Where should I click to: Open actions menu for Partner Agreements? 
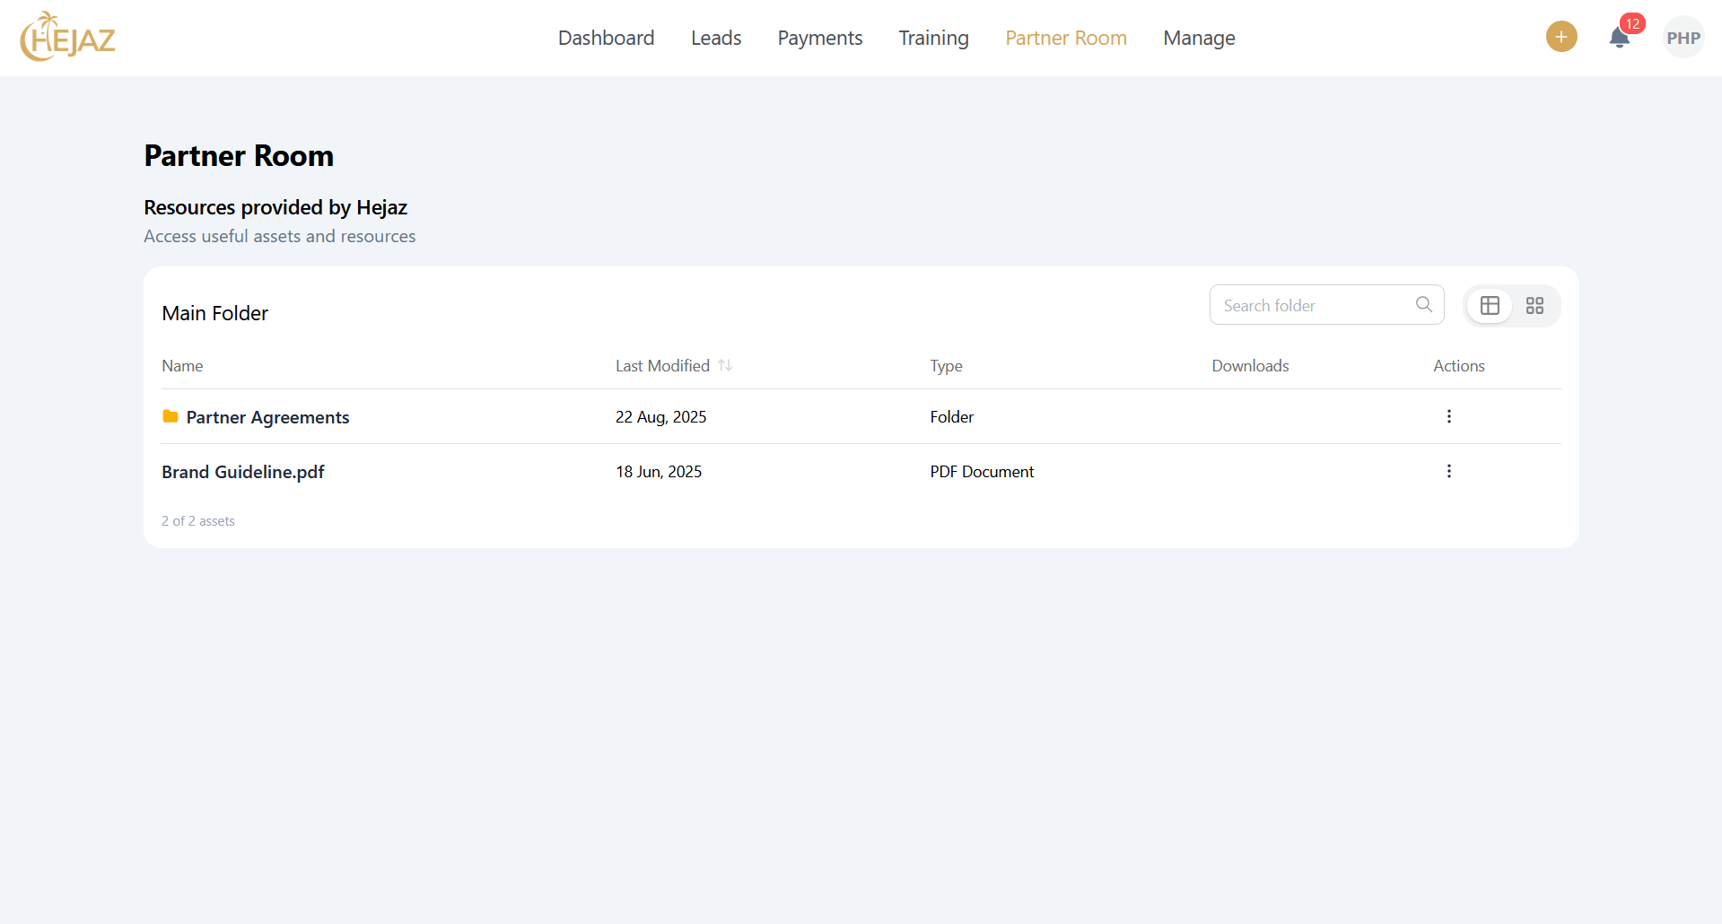pyautogui.click(x=1448, y=416)
